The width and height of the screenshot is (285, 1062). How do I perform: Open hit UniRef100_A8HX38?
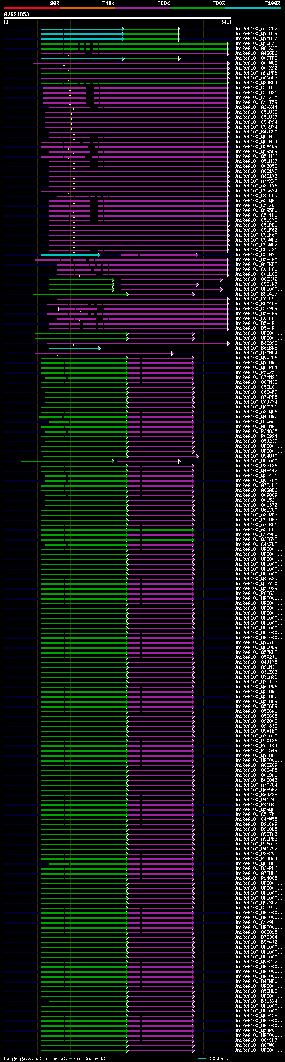[x=256, y=49]
